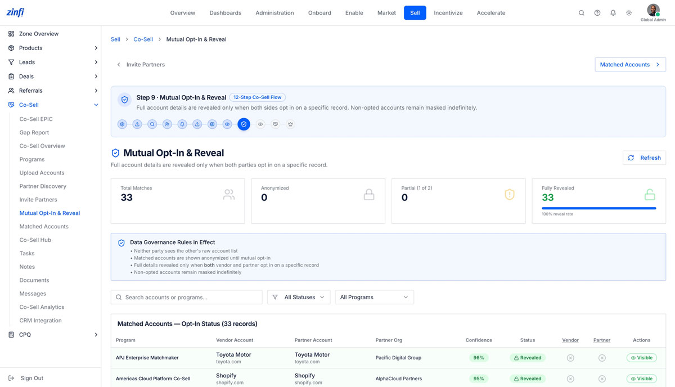The height and width of the screenshot is (387, 675).
Task: Open the Onboard top menu
Action: pos(319,13)
